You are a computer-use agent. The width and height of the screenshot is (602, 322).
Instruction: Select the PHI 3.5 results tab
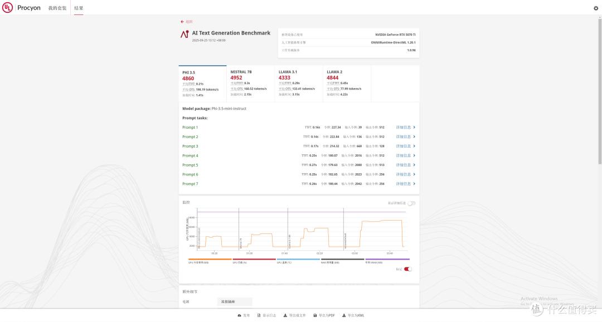[202, 84]
